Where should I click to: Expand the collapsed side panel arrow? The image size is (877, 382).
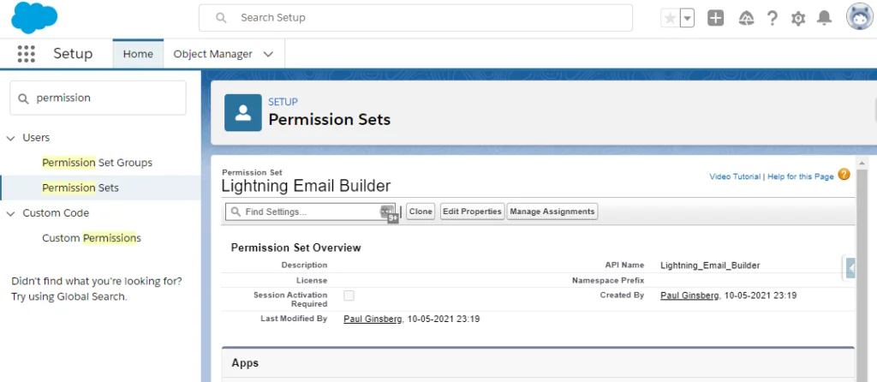tap(849, 268)
